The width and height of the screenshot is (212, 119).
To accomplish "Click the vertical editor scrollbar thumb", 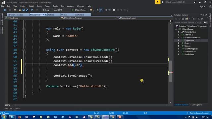I will pyautogui.click(x=170, y=71).
